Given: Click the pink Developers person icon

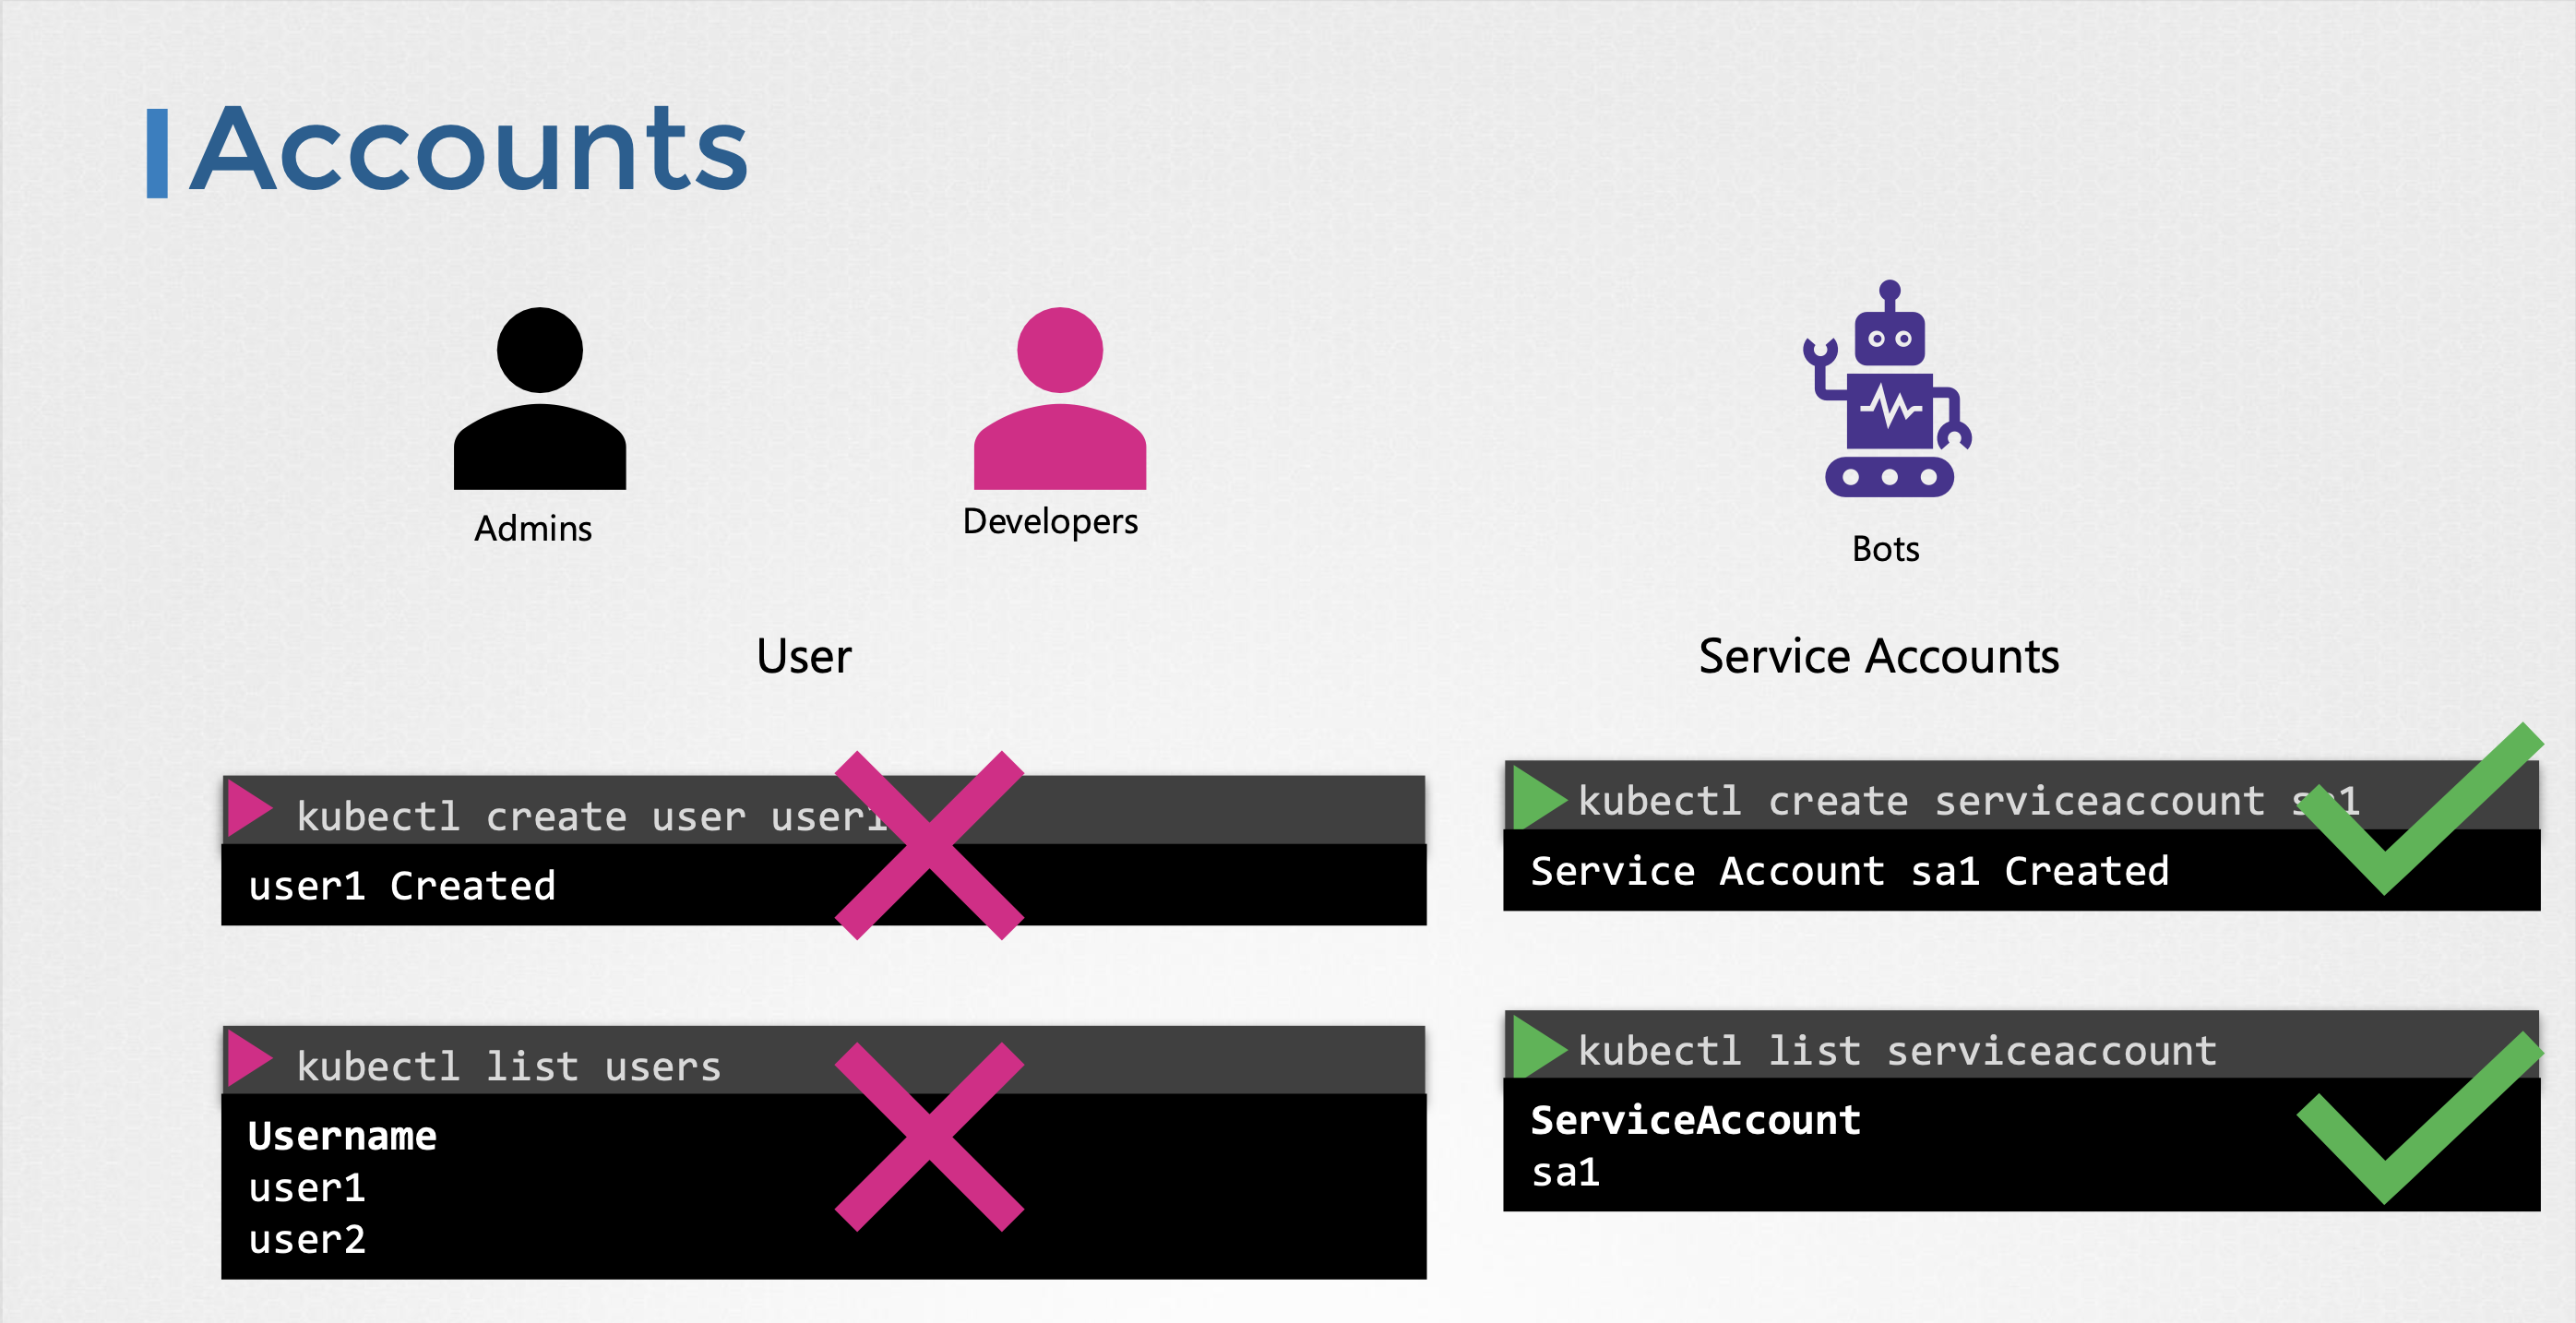Looking at the screenshot, I should pos(1059,399).
